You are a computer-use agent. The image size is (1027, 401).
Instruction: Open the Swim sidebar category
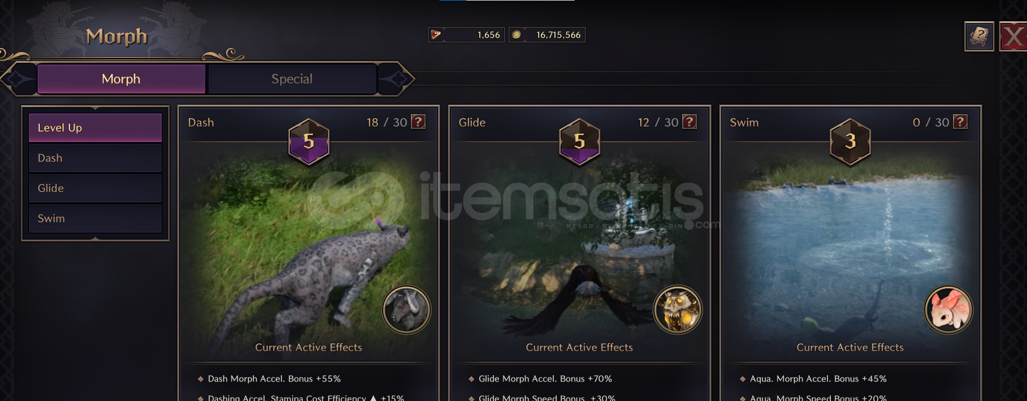click(95, 218)
